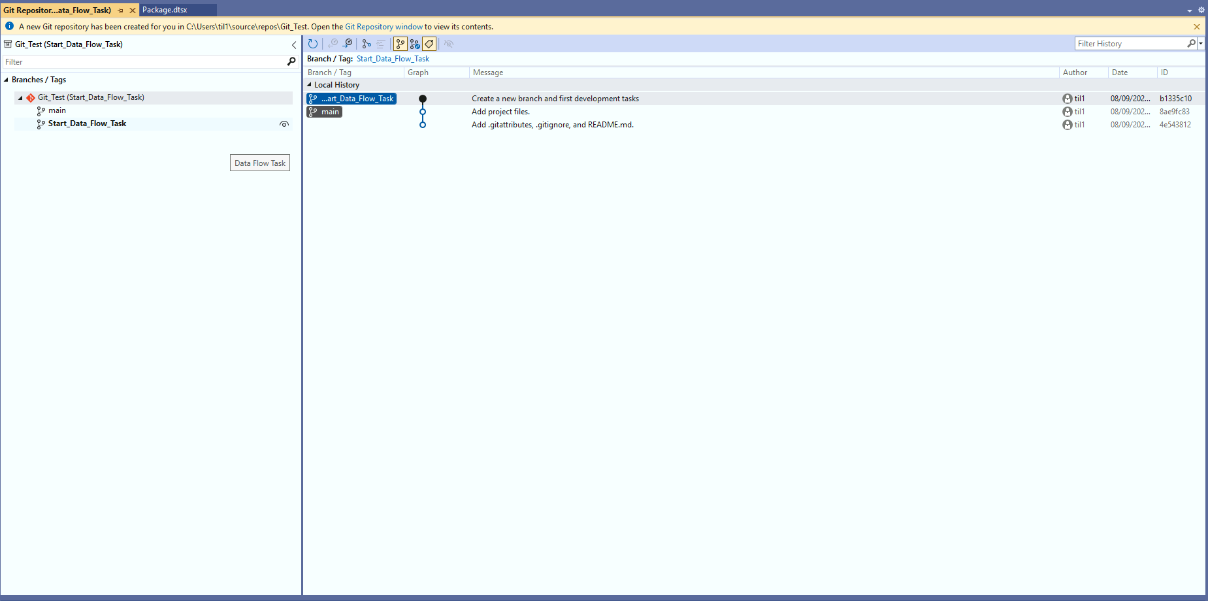Toggle show tags button in toolbar
This screenshot has height=601, width=1208.
click(x=429, y=44)
